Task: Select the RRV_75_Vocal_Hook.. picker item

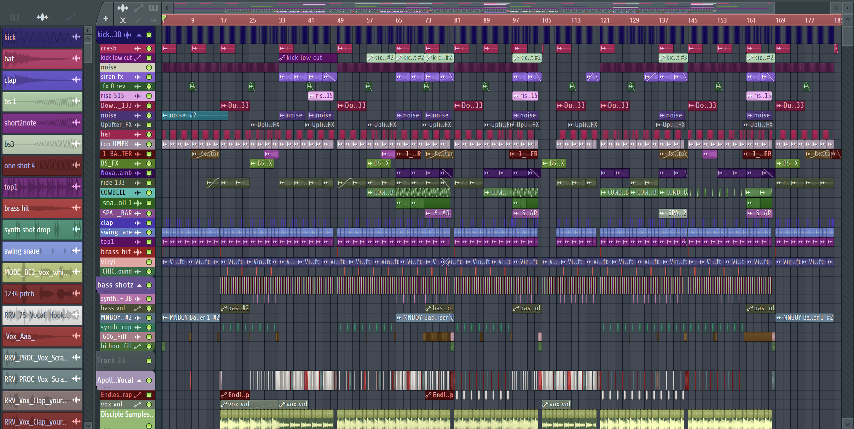Action: tap(42, 315)
